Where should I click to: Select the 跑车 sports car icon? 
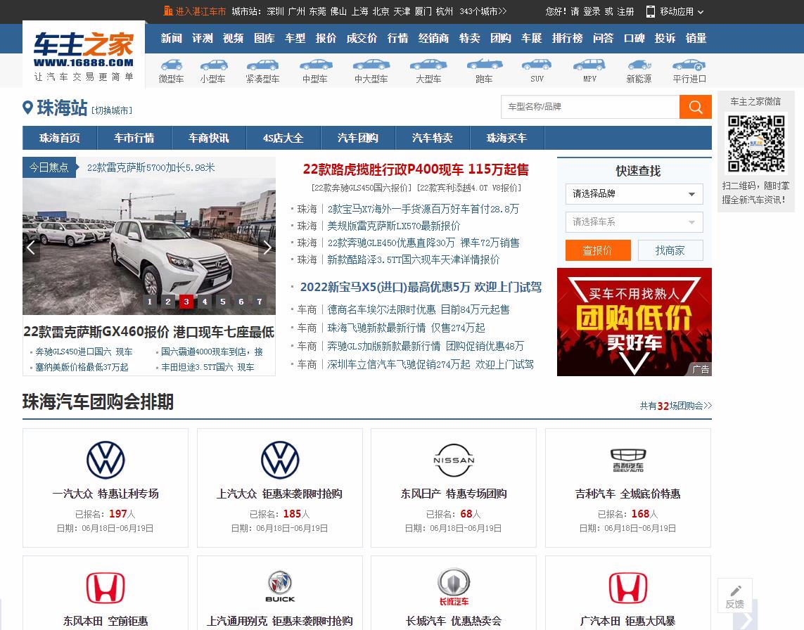coord(484,65)
